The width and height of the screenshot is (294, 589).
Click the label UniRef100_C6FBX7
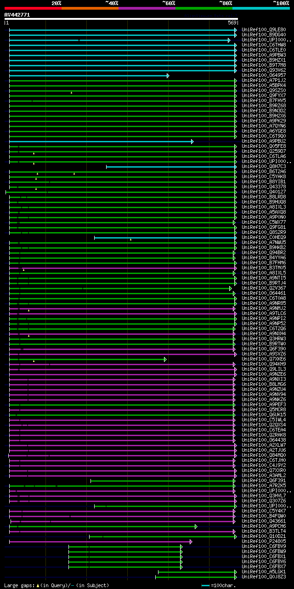coord(264,567)
